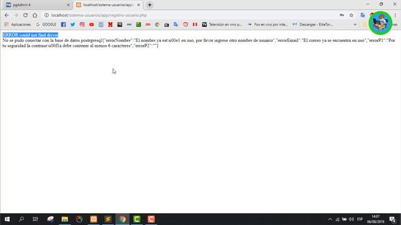The width and height of the screenshot is (401, 225).
Task: Open the AS sports bookmark
Action: (148, 24)
